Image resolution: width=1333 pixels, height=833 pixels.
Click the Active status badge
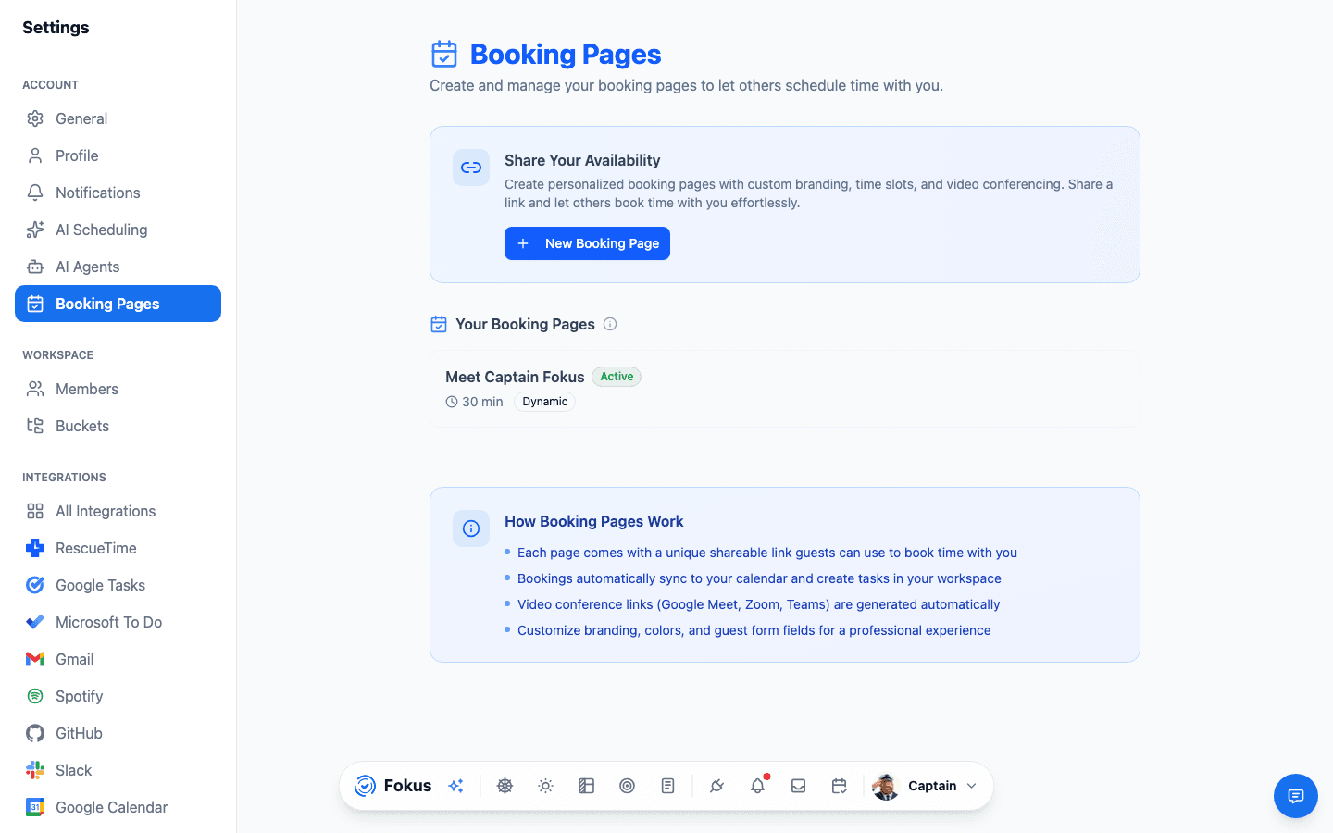point(617,377)
